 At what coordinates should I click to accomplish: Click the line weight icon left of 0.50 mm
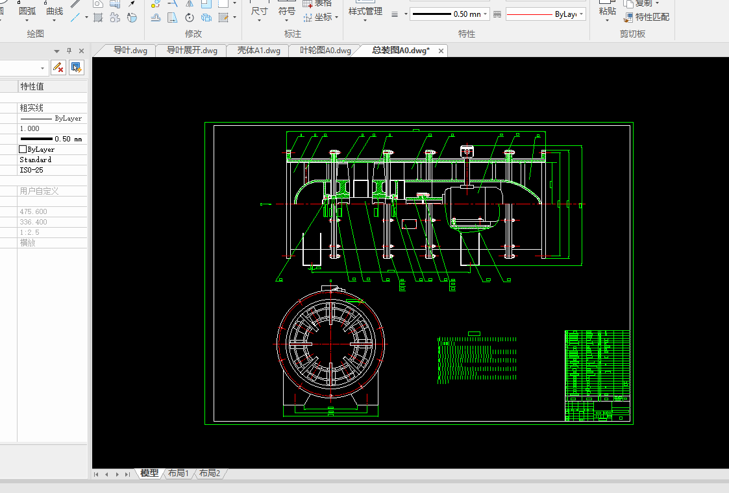pyautogui.click(x=394, y=14)
